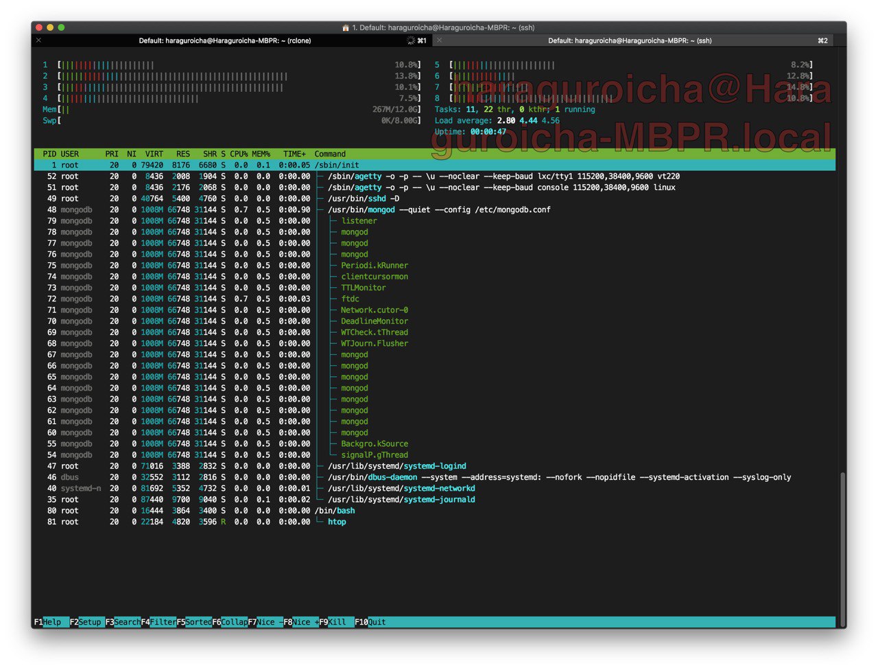Sort by the CPU% column header
The height and width of the screenshot is (670, 878).
coord(239,154)
